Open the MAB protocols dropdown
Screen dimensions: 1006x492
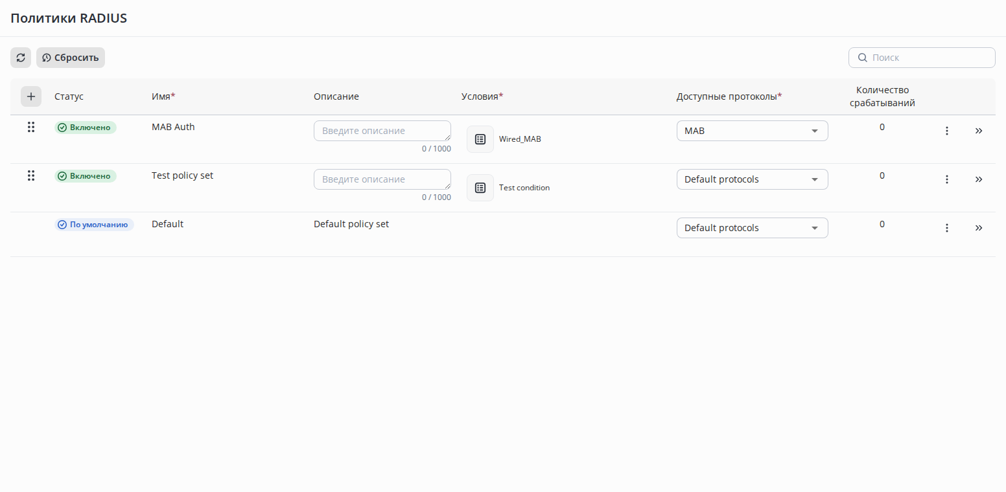pyautogui.click(x=752, y=131)
